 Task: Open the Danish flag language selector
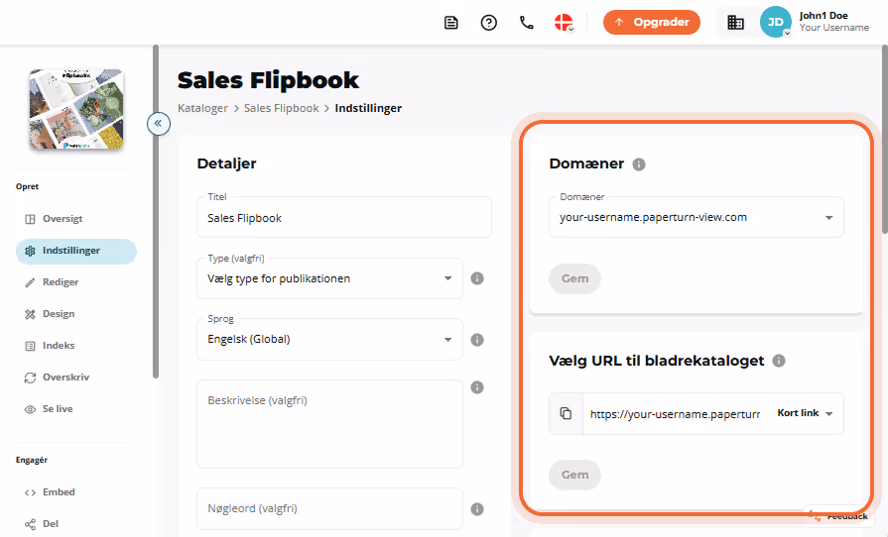pyautogui.click(x=564, y=23)
